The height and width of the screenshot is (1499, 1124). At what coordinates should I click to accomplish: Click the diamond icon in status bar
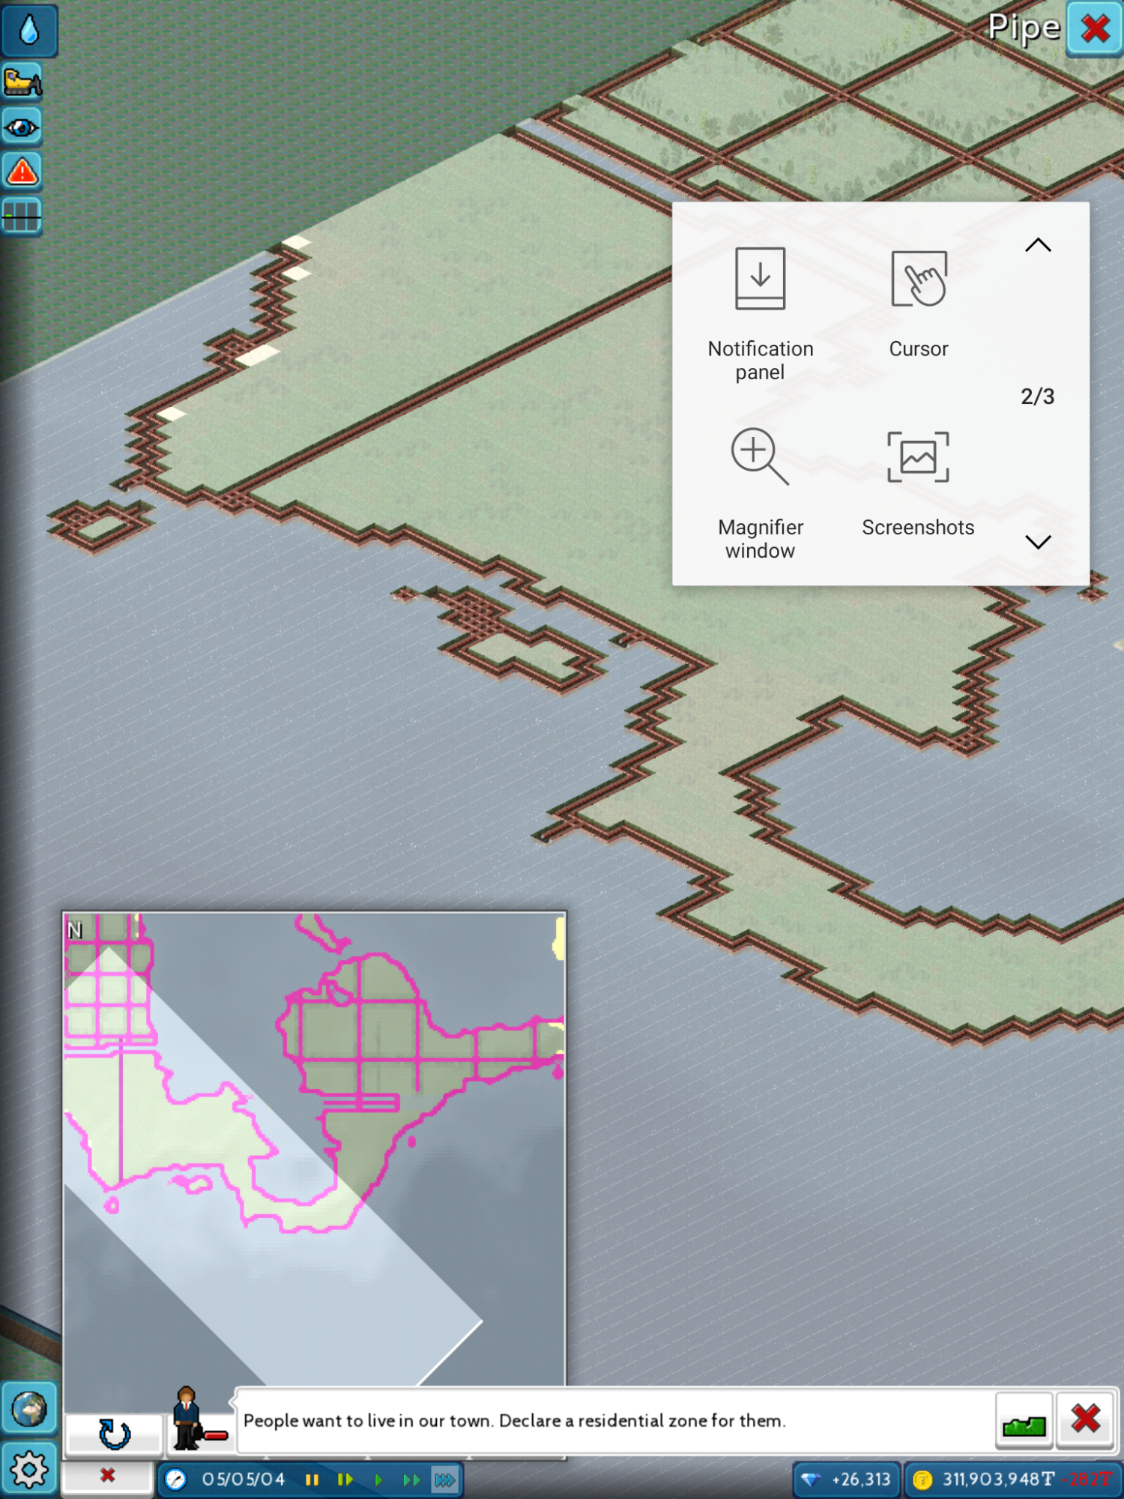pos(810,1480)
